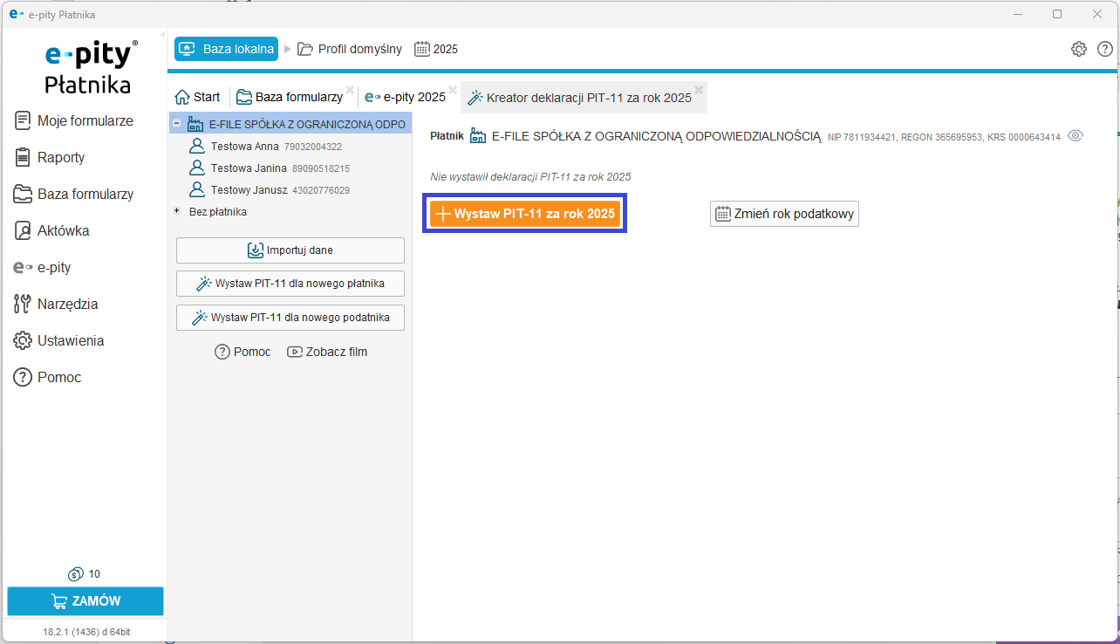Open the Zobacz film video link
The image size is (1120, 644).
[x=327, y=352]
